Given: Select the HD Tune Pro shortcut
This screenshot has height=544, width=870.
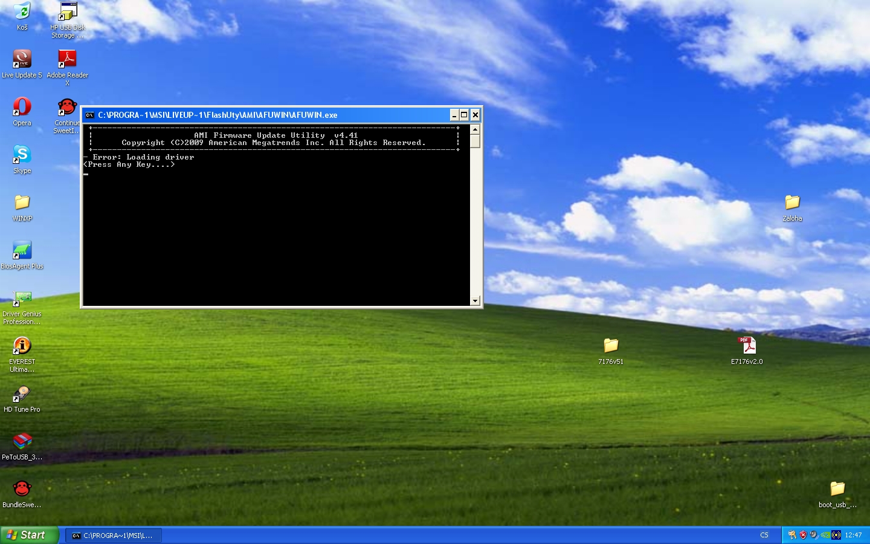Looking at the screenshot, I should (x=22, y=398).
